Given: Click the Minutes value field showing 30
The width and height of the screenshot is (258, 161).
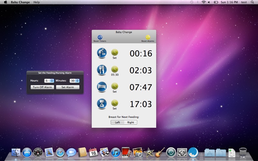Looking at the screenshot, I should [73, 81].
